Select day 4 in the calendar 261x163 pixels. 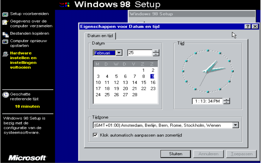click(107, 76)
